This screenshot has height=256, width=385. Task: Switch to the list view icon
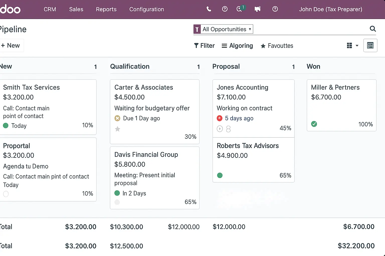[x=370, y=45]
